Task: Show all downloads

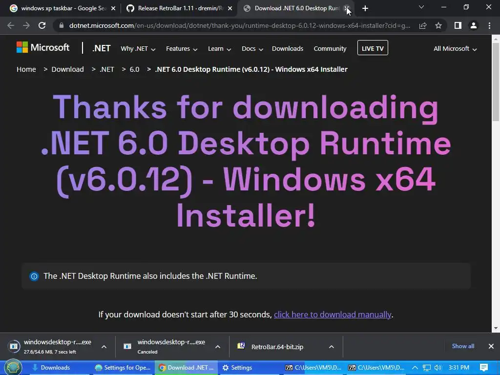Action: coord(463,346)
